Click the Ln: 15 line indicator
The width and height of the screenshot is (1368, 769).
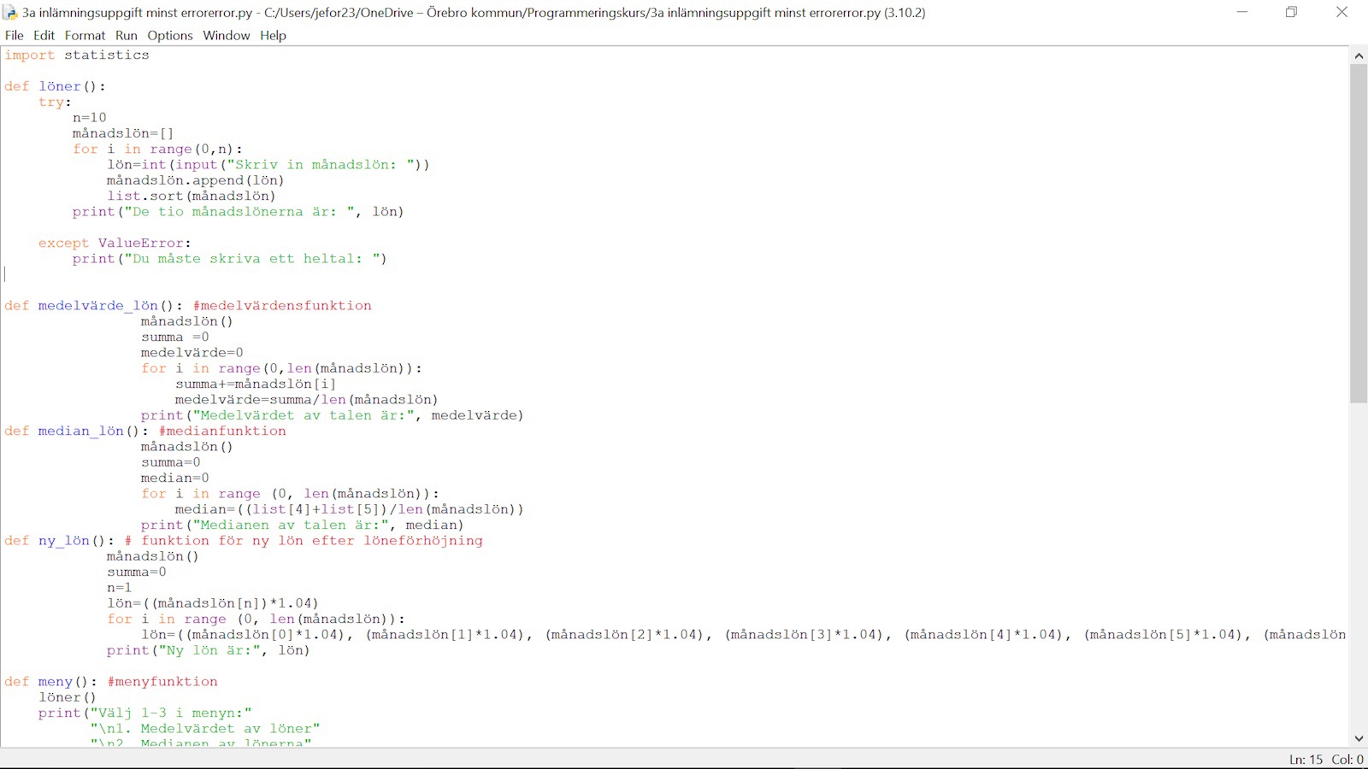click(1306, 760)
